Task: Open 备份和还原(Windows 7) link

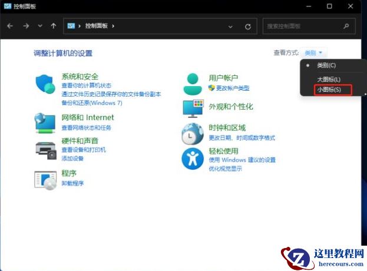Action: click(x=92, y=103)
